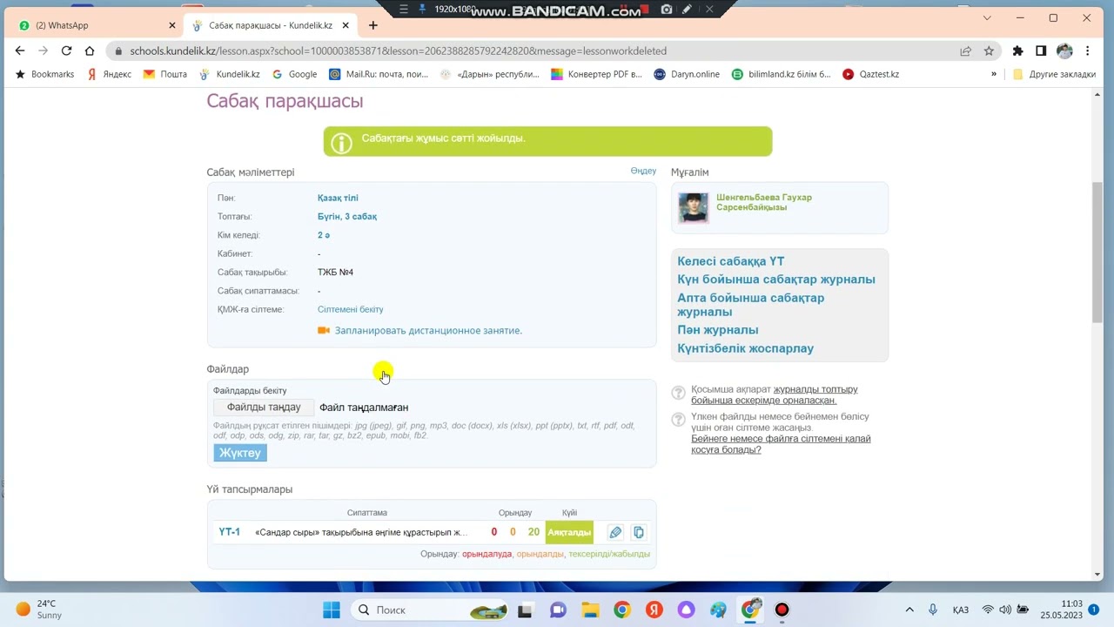The height and width of the screenshot is (627, 1114).
Task: Open the Kundelik.kz bookmark
Action: pyautogui.click(x=230, y=74)
